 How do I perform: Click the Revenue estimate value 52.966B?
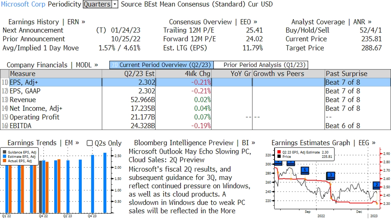pos(143,100)
